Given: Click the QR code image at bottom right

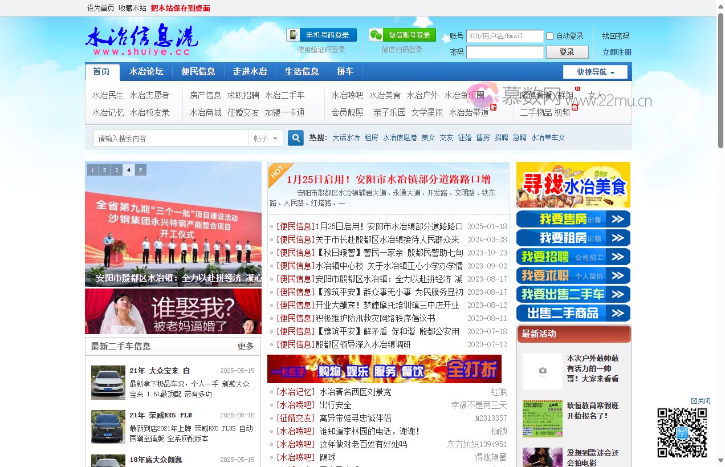Looking at the screenshot, I should click(x=682, y=433).
